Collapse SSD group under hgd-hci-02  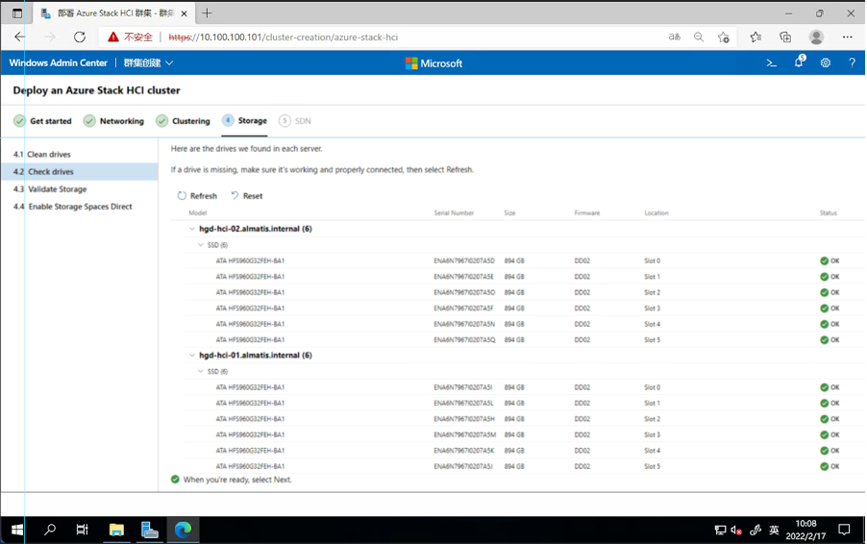(x=201, y=245)
